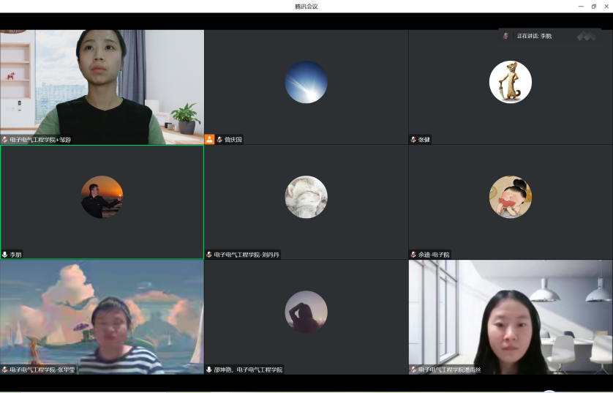Click 张华莹's video with cloud background

102,315
